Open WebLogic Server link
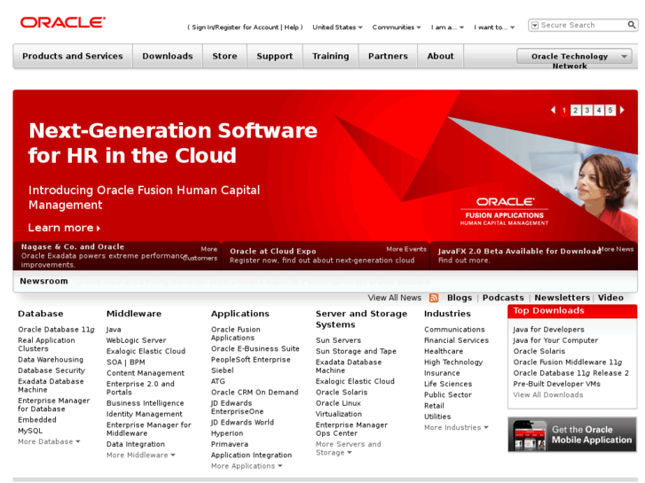 [136, 340]
